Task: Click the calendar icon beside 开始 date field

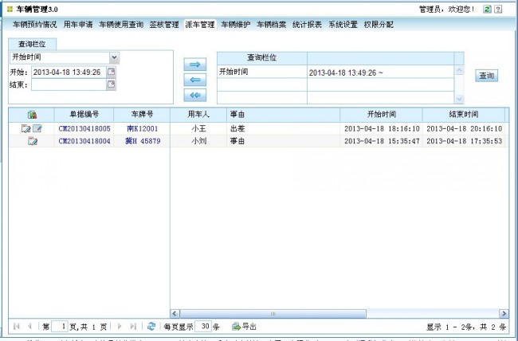Action: coord(111,72)
